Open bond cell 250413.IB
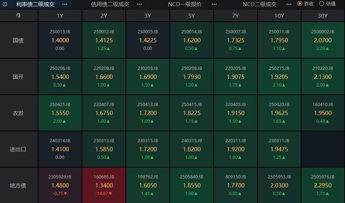The width and height of the screenshot is (345, 203). (148, 113)
